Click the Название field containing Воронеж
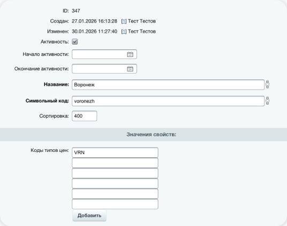The height and width of the screenshot is (226, 287). pyautogui.click(x=168, y=85)
